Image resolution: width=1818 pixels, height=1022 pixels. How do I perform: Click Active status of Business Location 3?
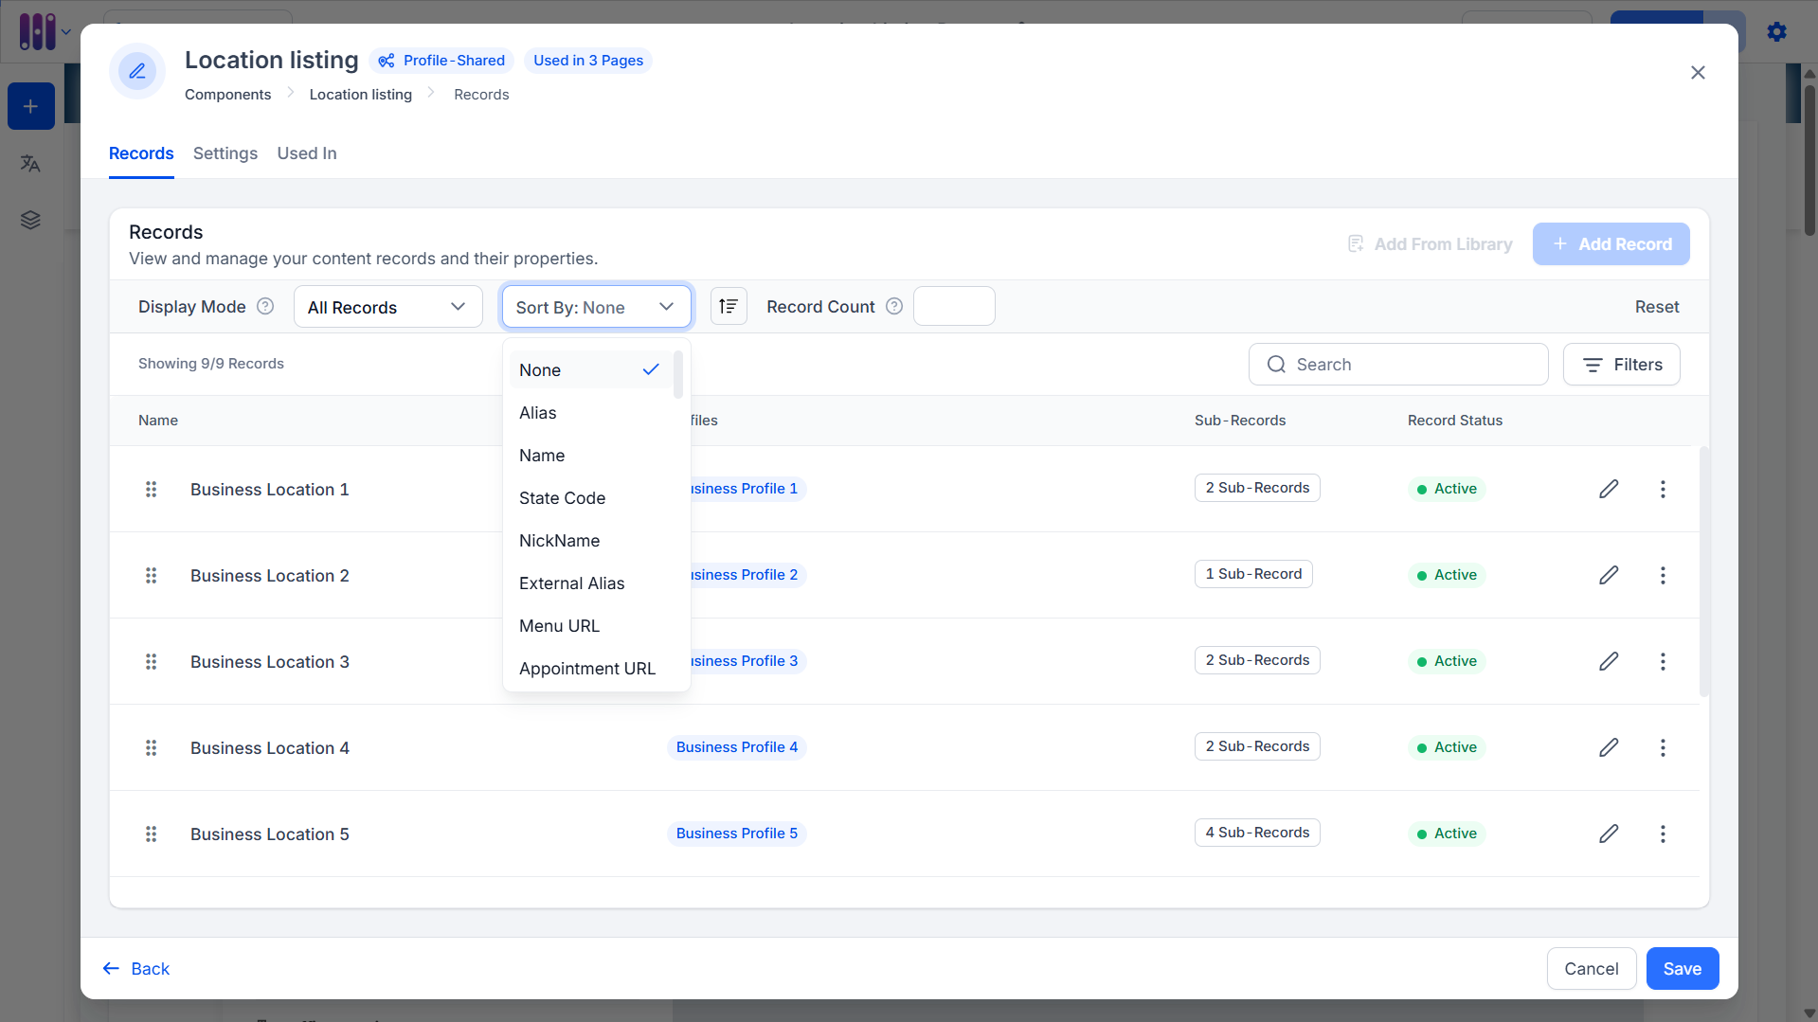click(x=1447, y=661)
